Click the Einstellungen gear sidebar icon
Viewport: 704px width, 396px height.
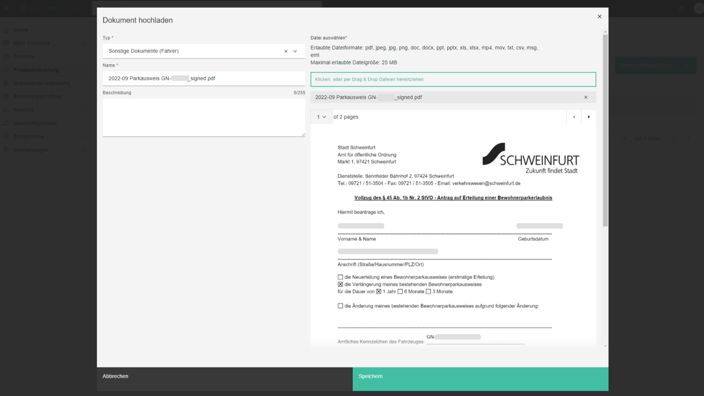[6, 150]
